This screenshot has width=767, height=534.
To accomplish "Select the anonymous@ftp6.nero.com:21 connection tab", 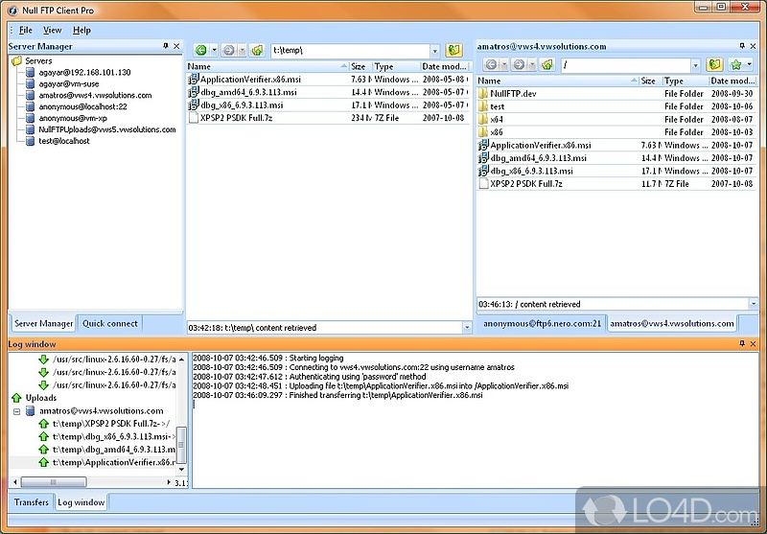I will click(540, 324).
